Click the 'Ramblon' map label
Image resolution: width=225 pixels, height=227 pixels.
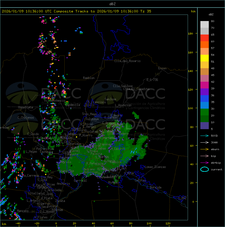(89, 78)
